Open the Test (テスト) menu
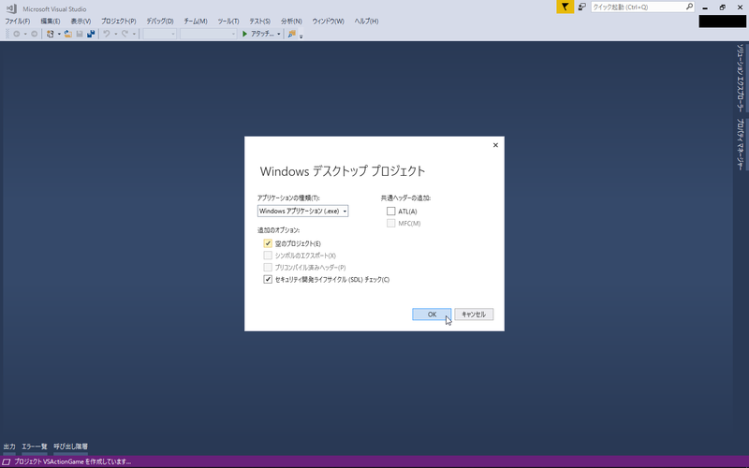 [x=260, y=21]
